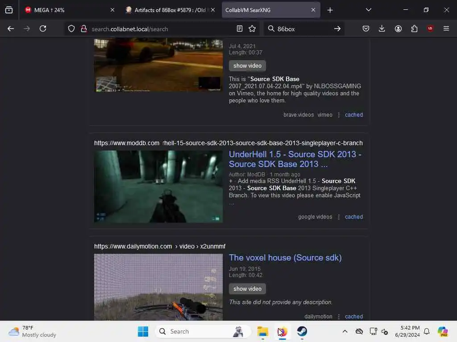This screenshot has width=457, height=342.
Task: Open the tracking protection shield panel
Action: pyautogui.click(x=71, y=29)
